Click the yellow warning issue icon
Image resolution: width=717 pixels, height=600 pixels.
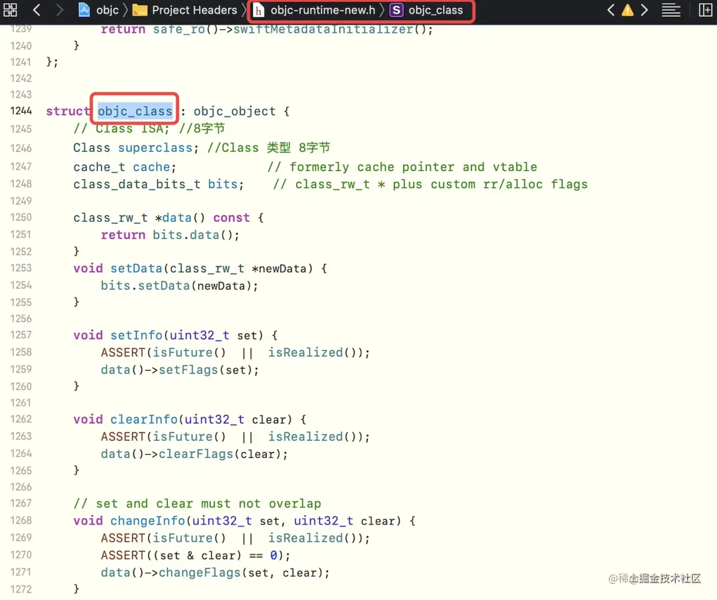pyautogui.click(x=627, y=10)
